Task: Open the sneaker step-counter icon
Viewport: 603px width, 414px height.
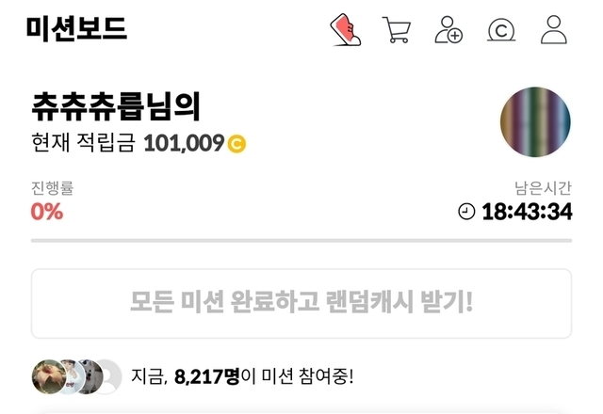Action: coord(346,30)
